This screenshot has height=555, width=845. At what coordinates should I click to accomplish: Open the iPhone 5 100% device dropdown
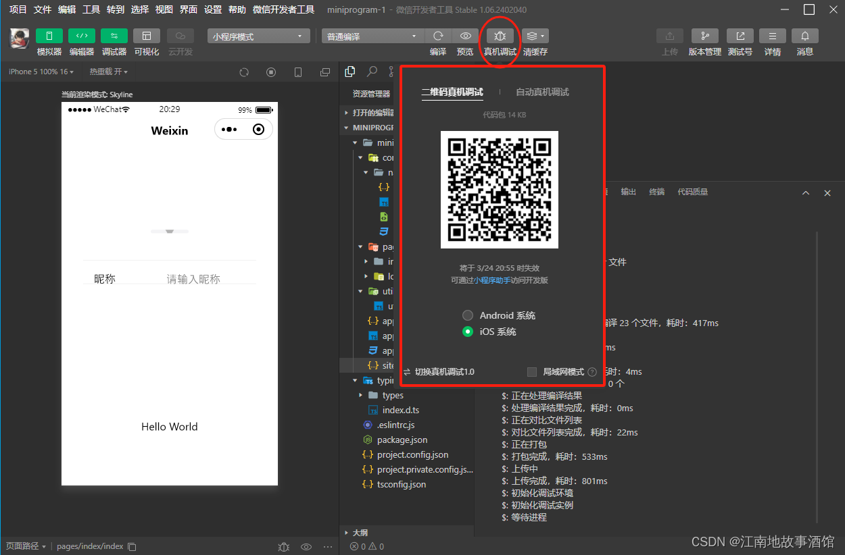pyautogui.click(x=41, y=72)
